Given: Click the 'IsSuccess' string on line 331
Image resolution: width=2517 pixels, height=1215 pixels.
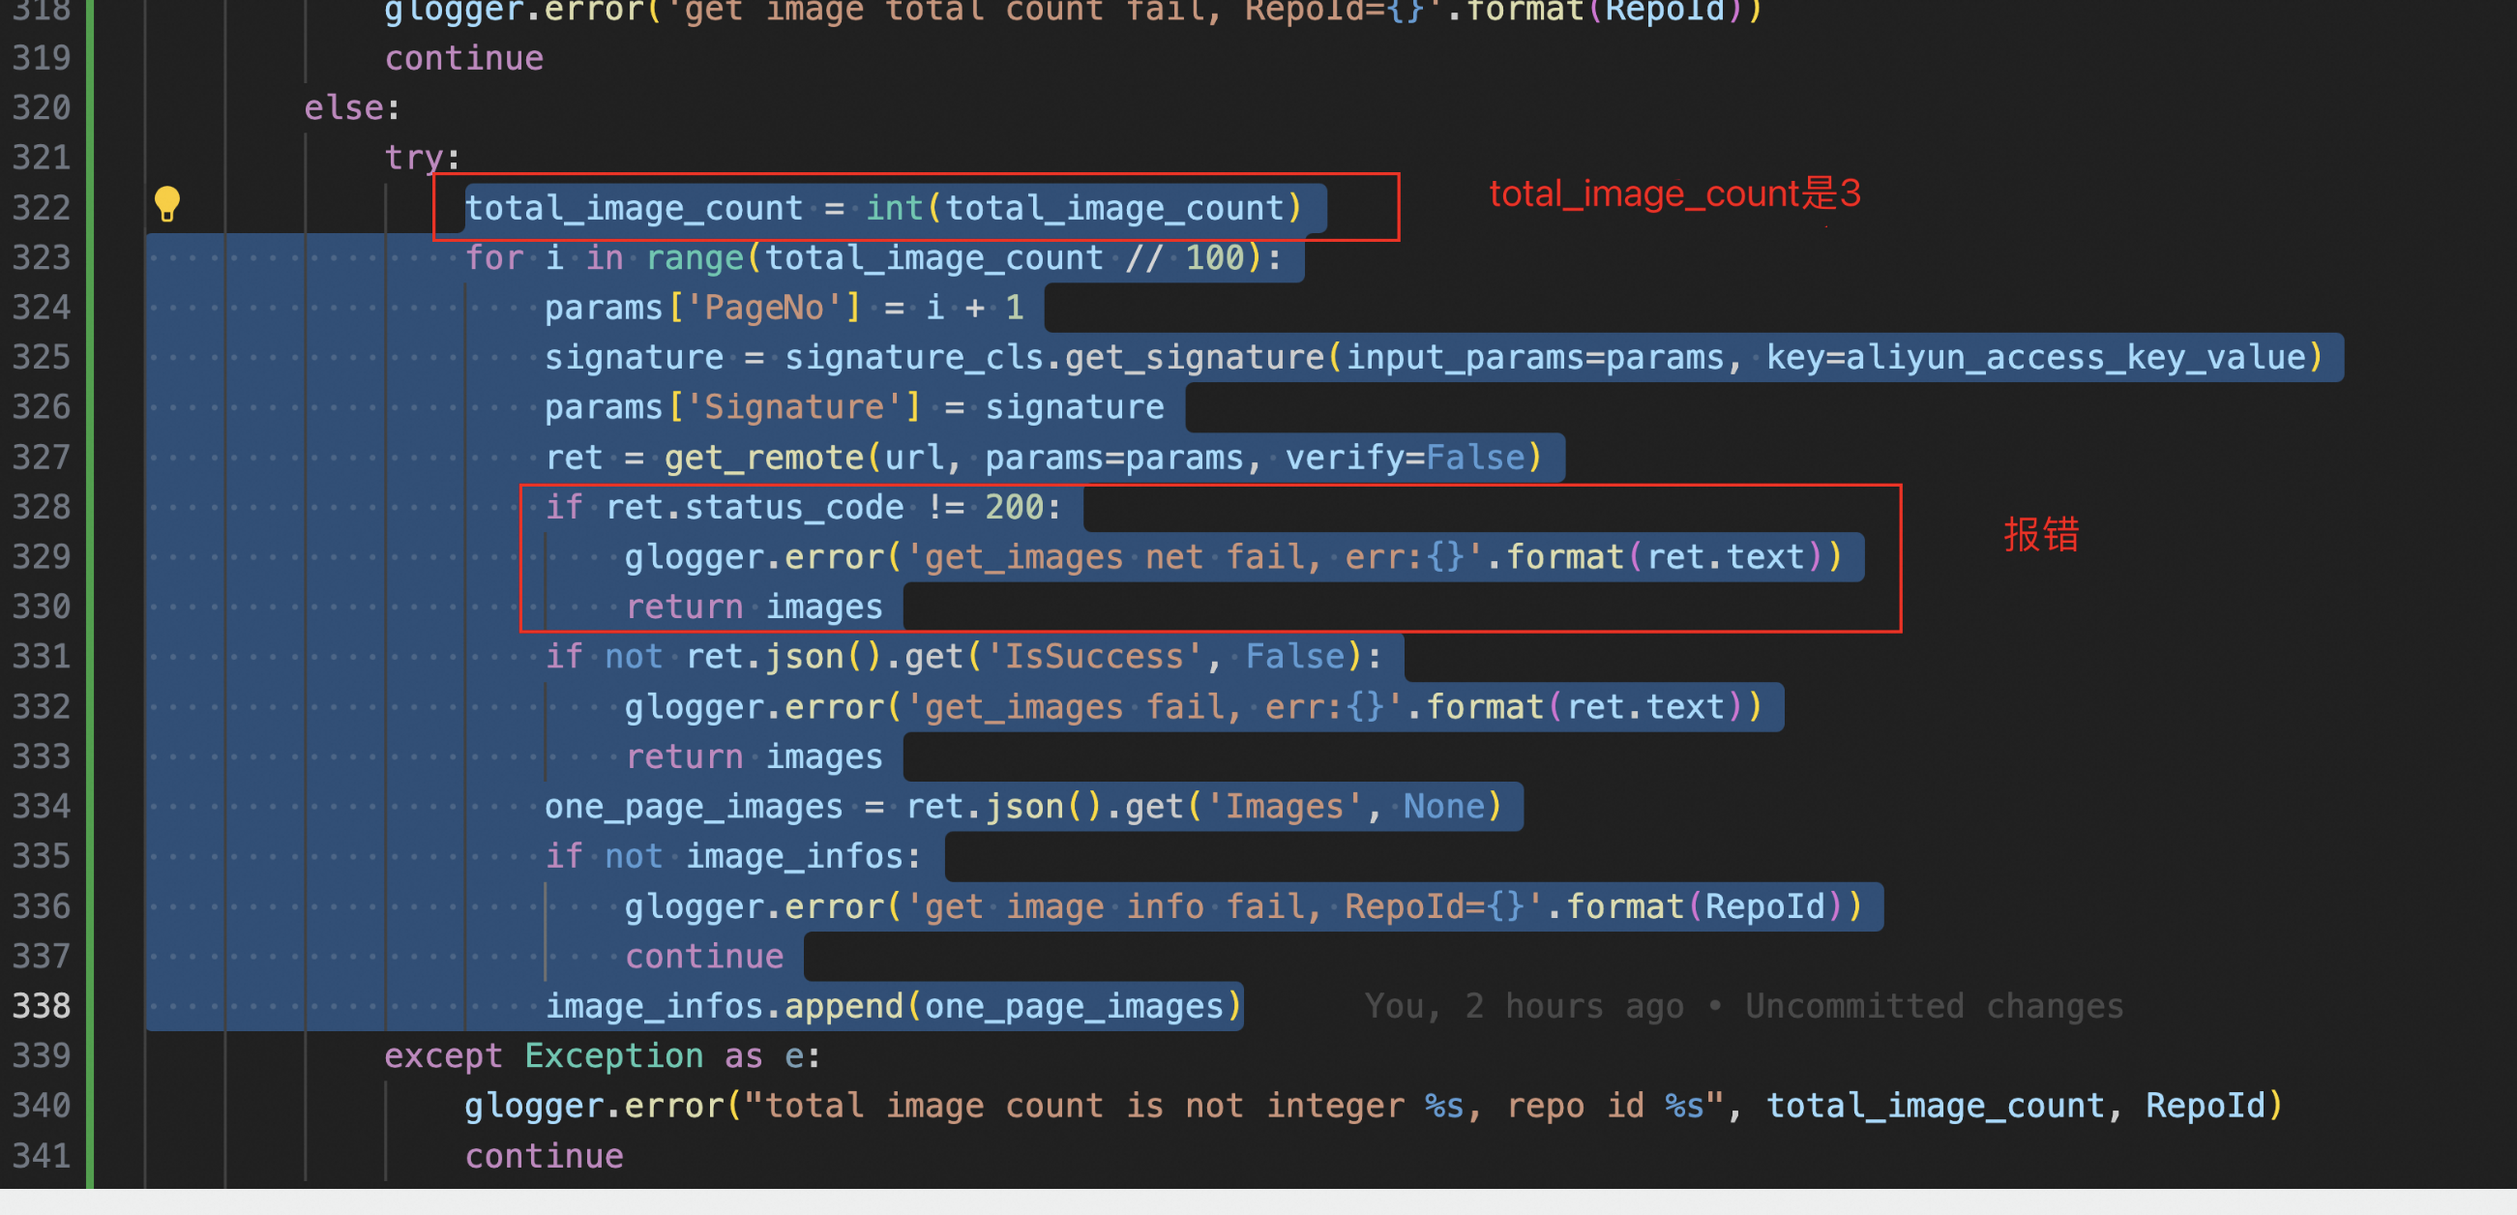Looking at the screenshot, I should (1093, 657).
